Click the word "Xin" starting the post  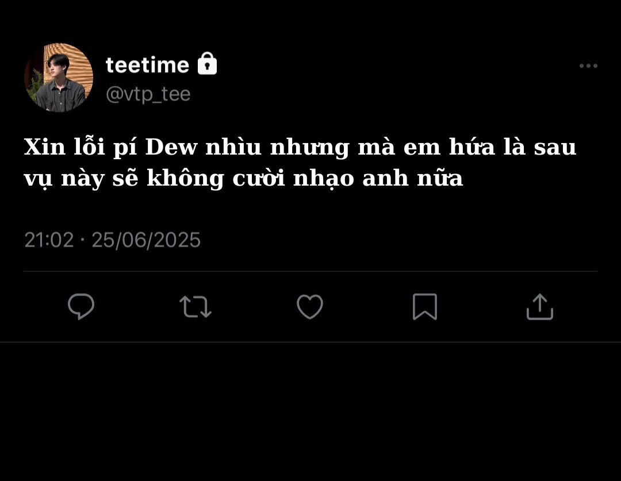45,147
